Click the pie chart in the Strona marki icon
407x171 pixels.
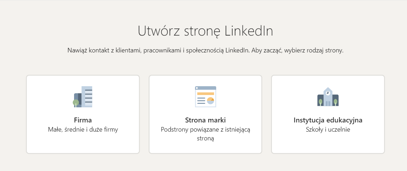(x=211, y=101)
